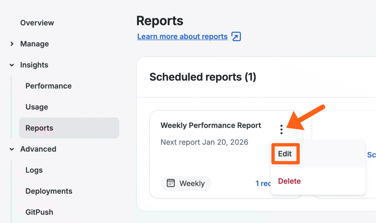Click the calendar icon in the Weekly badge
376x223 pixels.
pyautogui.click(x=171, y=183)
